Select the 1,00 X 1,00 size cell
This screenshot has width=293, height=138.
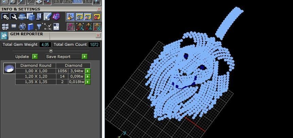coord(36,71)
